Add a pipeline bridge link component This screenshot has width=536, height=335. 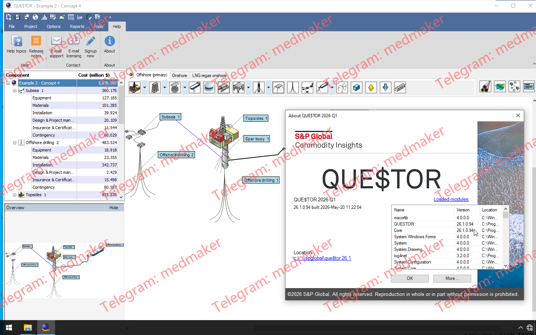pyautogui.click(x=400, y=87)
